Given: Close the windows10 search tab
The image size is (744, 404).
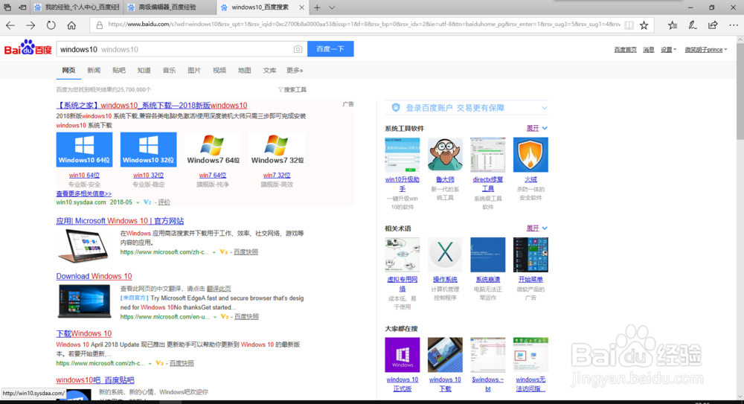Looking at the screenshot, I should [302, 7].
